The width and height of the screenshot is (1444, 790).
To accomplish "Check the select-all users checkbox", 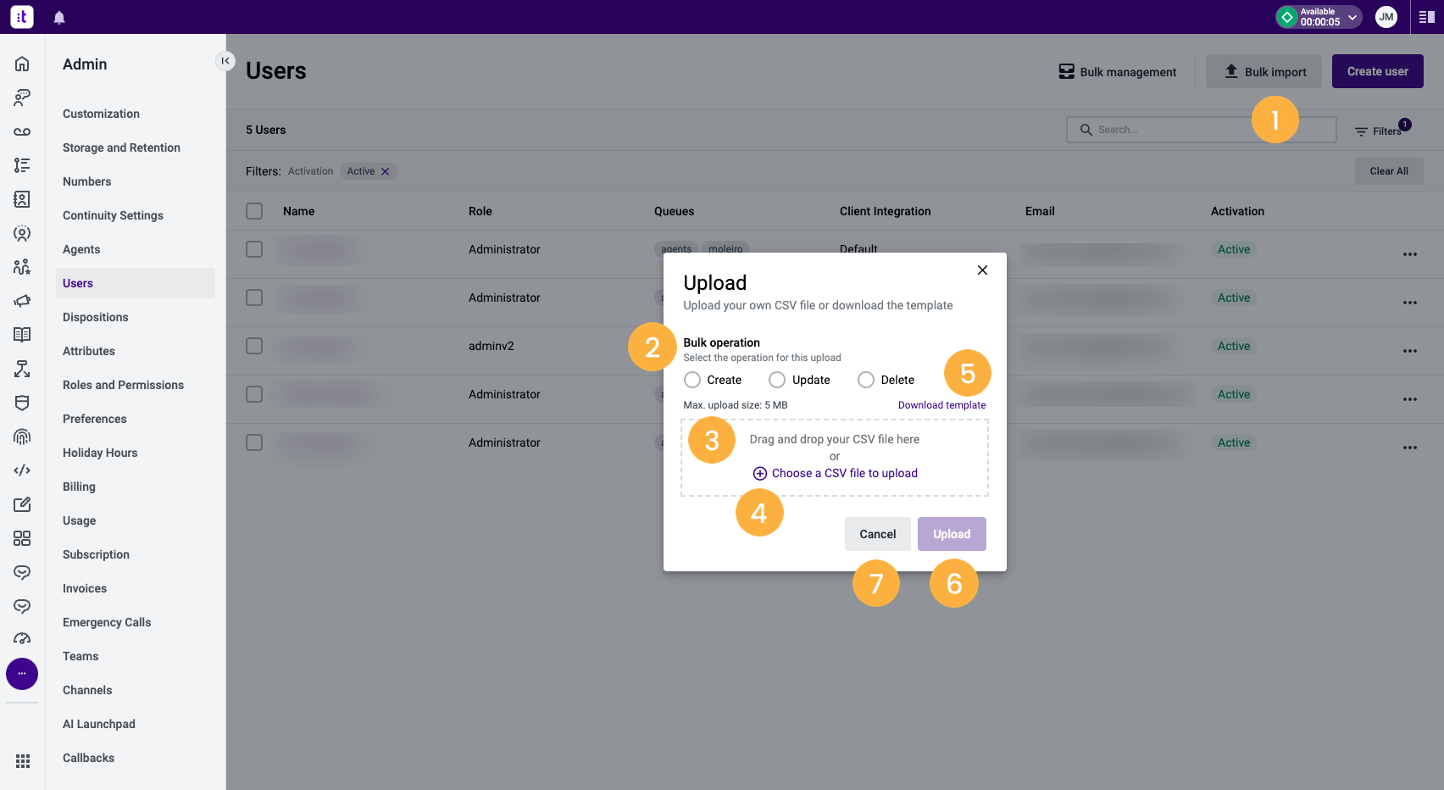I will pyautogui.click(x=253, y=211).
